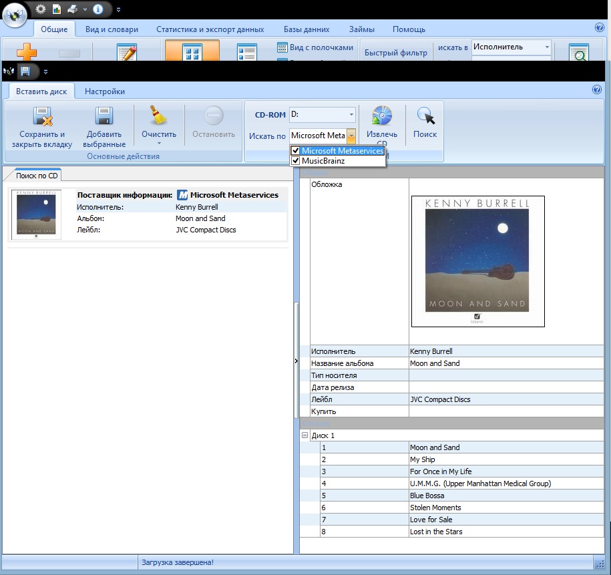Click Вид с полочками button
611x575 pixels.
(315, 47)
